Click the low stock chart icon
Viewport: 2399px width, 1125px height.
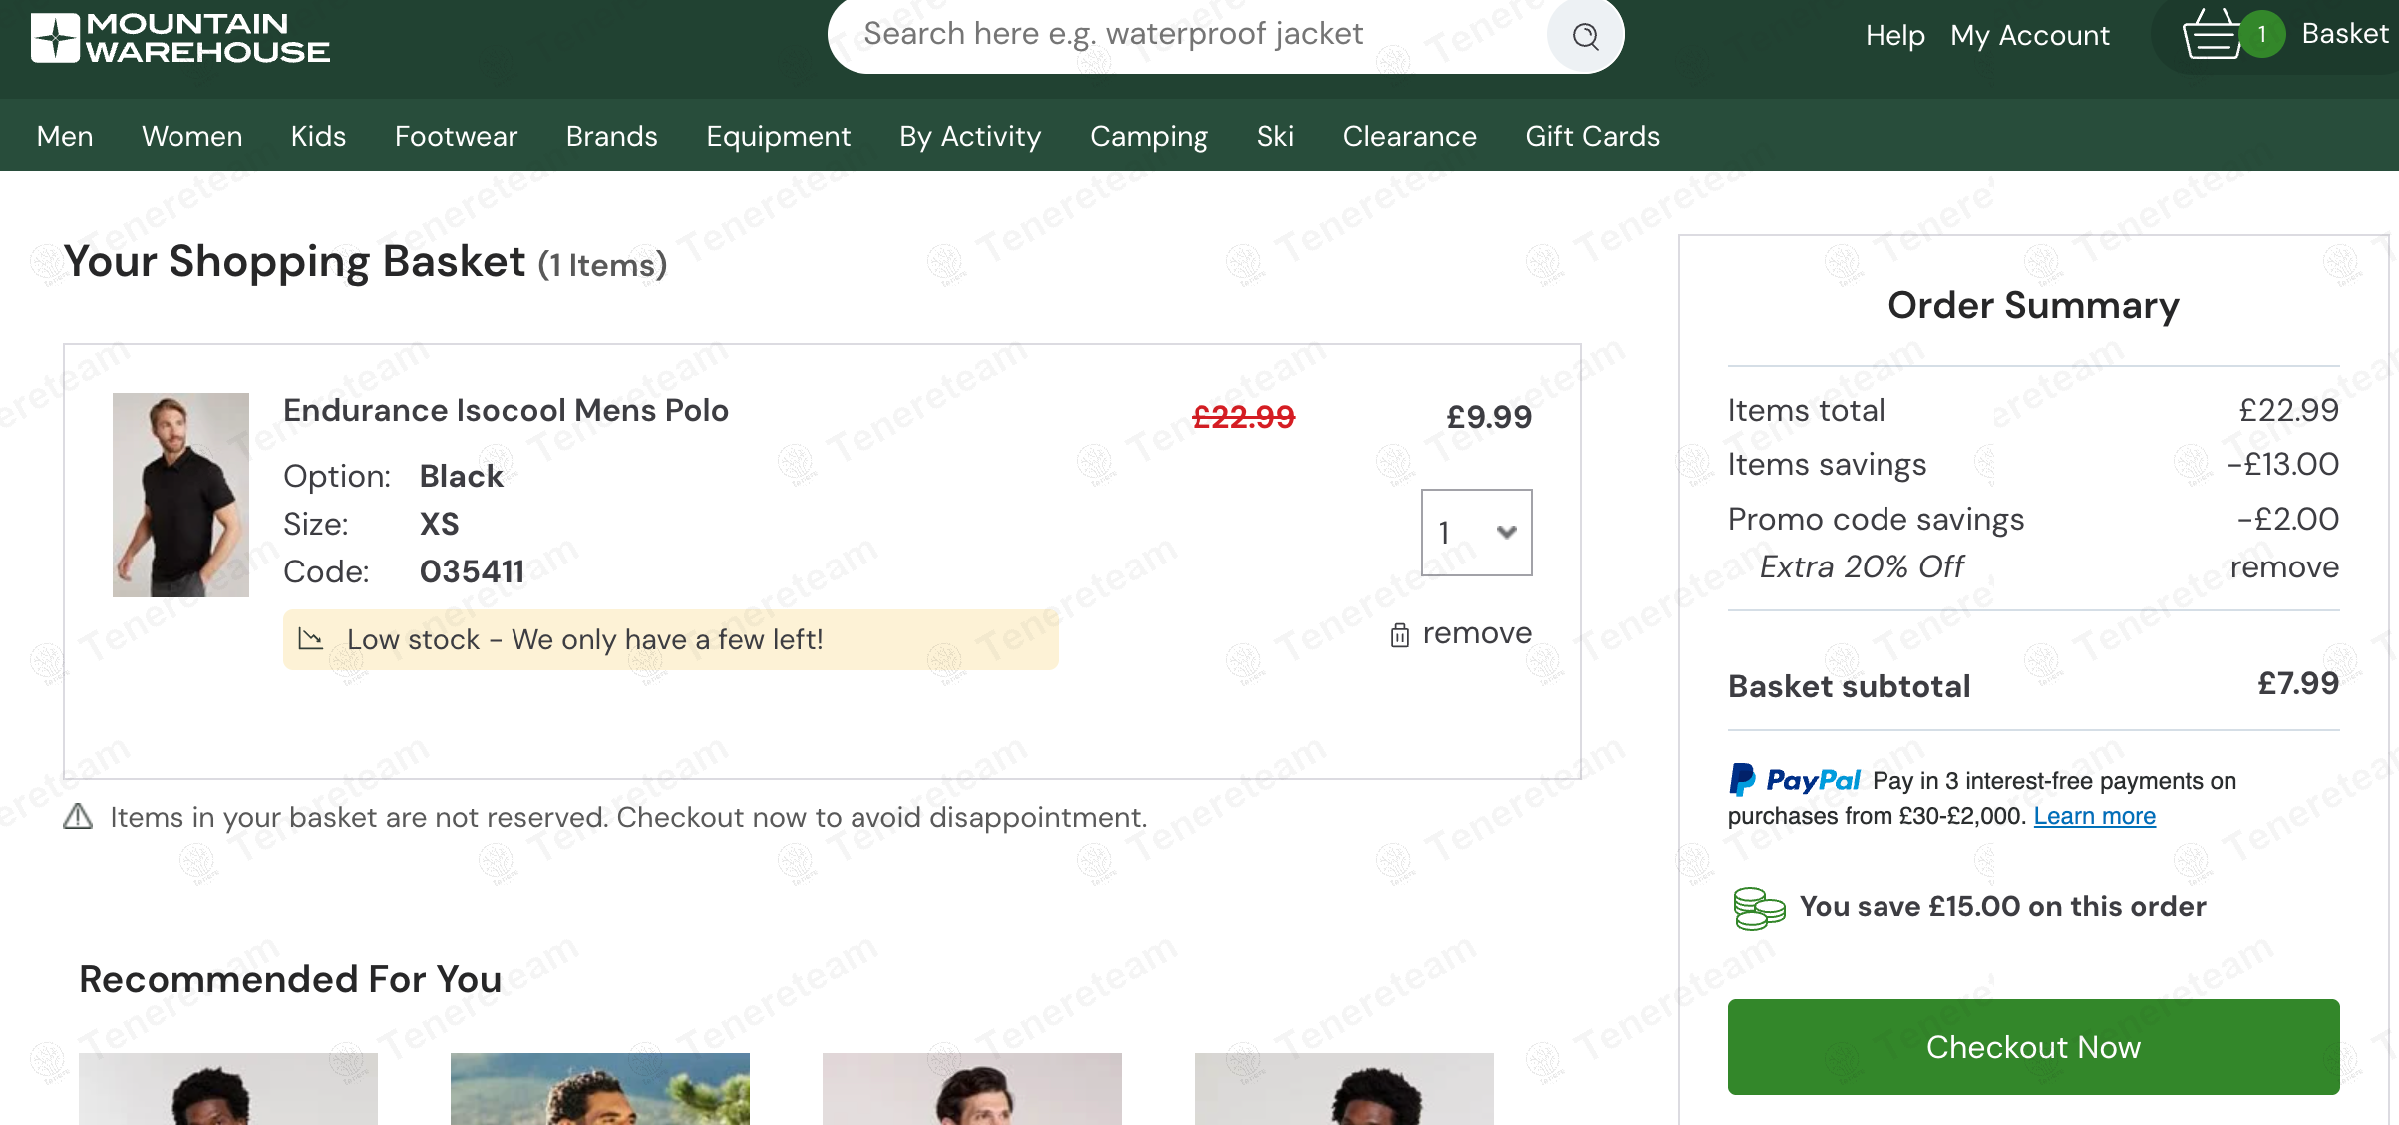click(x=311, y=639)
